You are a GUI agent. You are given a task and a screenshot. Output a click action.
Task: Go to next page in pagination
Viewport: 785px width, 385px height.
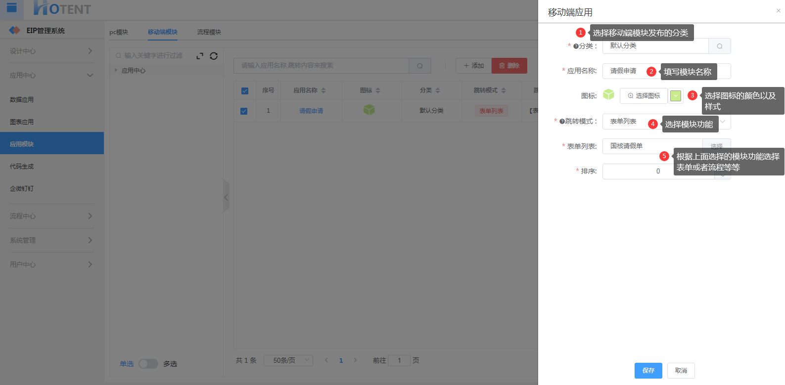click(355, 360)
